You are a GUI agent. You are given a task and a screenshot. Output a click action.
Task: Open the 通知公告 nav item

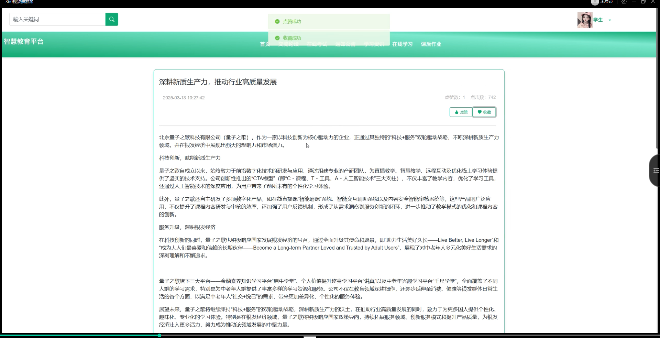[x=345, y=44]
